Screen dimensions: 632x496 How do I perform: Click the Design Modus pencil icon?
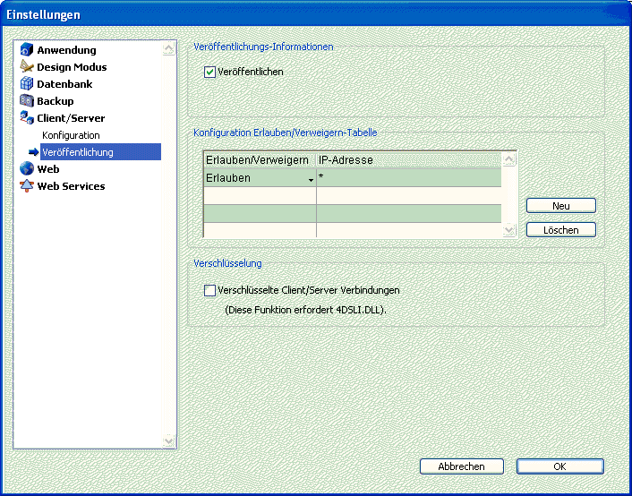pyautogui.click(x=27, y=67)
